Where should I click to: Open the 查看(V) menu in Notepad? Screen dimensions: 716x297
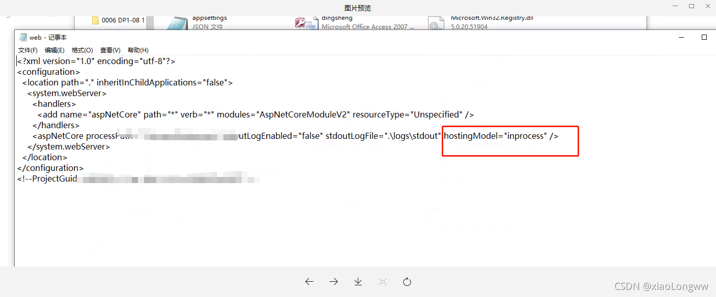point(110,50)
